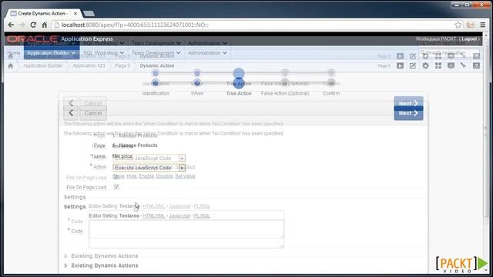The width and height of the screenshot is (493, 277).
Task: Go to Page 5 breadcrumb
Action: [x=122, y=65]
